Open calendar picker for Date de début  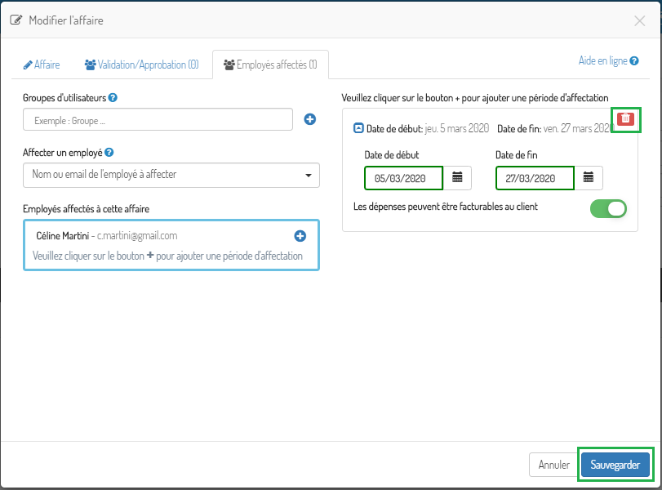point(457,178)
